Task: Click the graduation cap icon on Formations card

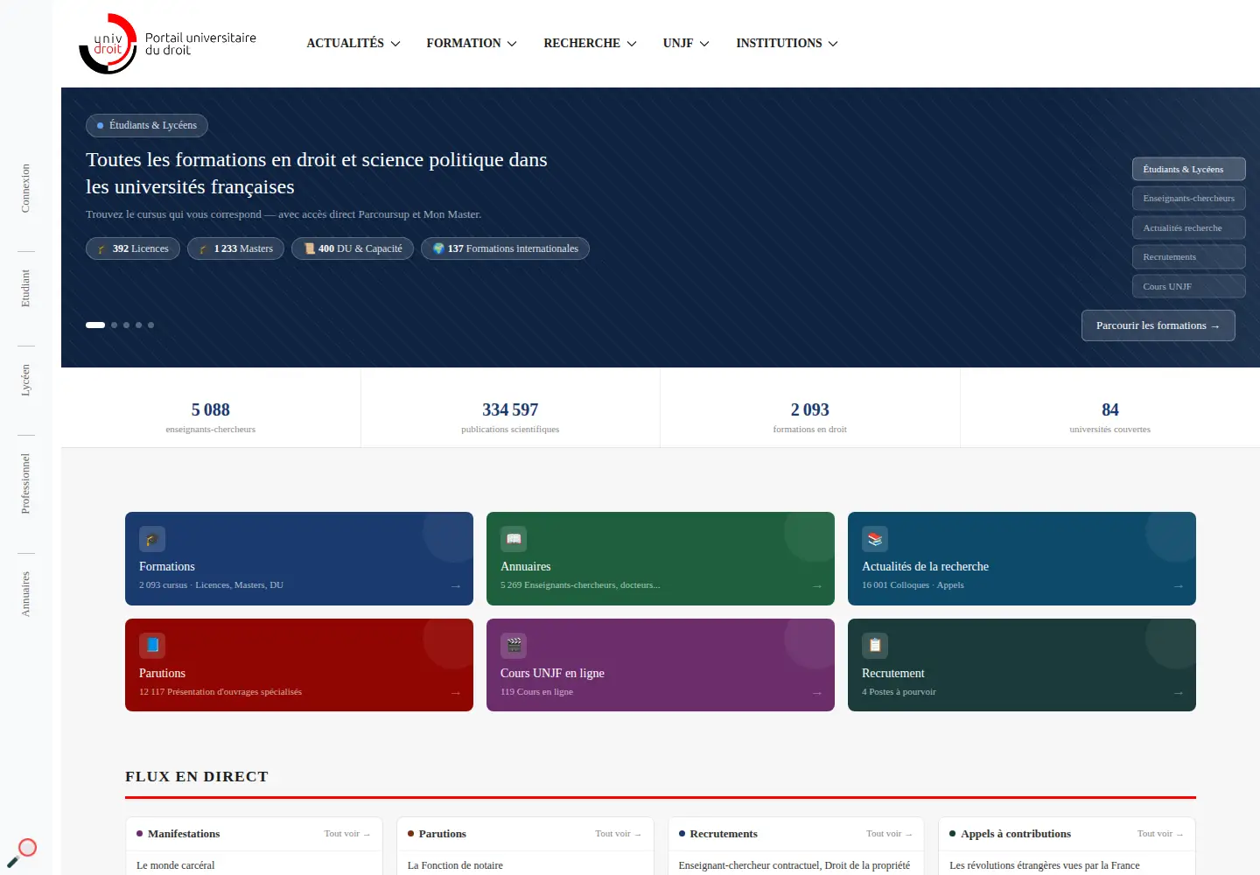Action: point(152,539)
